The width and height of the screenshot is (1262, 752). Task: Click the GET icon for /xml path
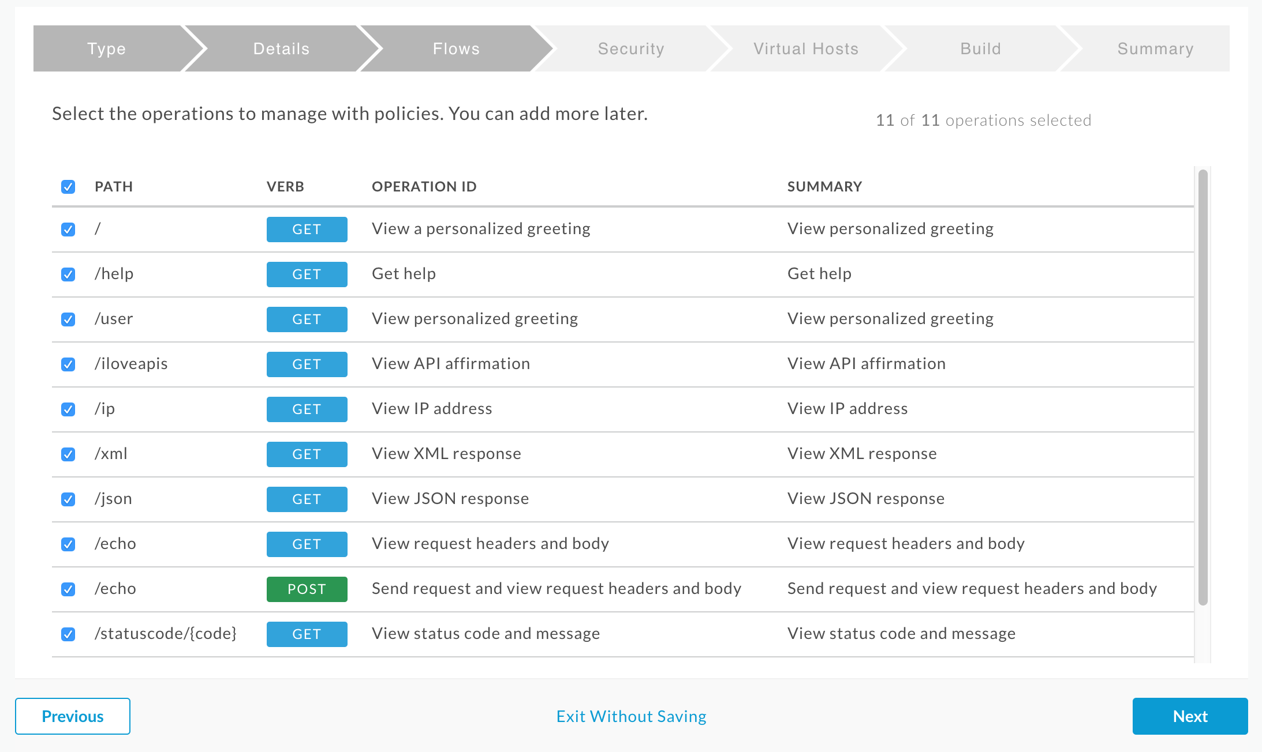click(x=305, y=454)
